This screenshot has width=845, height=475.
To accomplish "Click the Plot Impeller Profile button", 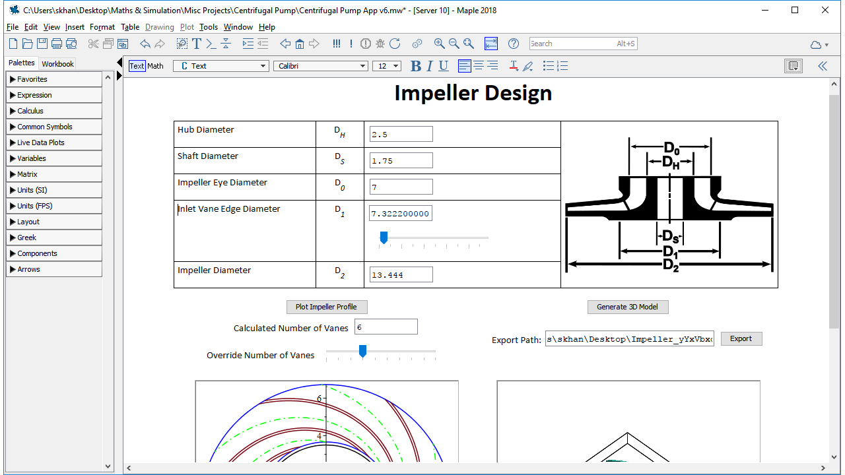I will coord(327,307).
